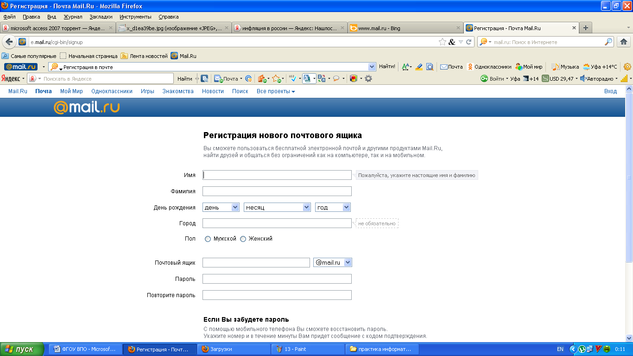
Task: Open the месяц birthday dropdown
Action: [x=277, y=207]
